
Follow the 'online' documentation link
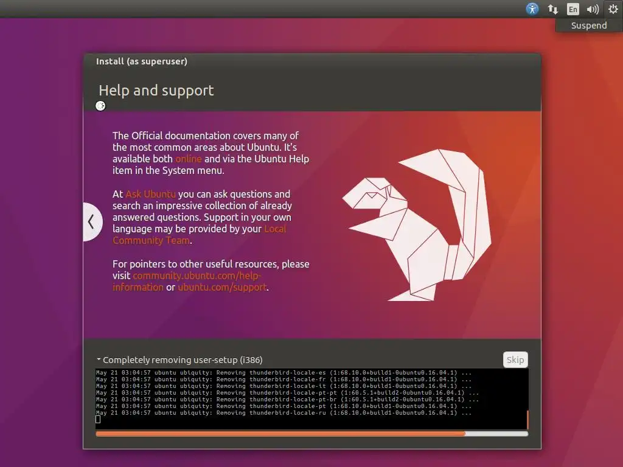pos(189,159)
